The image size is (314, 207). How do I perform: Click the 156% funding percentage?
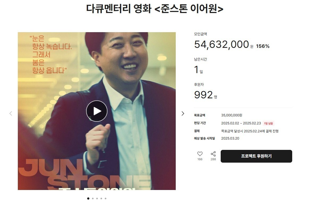(x=263, y=46)
